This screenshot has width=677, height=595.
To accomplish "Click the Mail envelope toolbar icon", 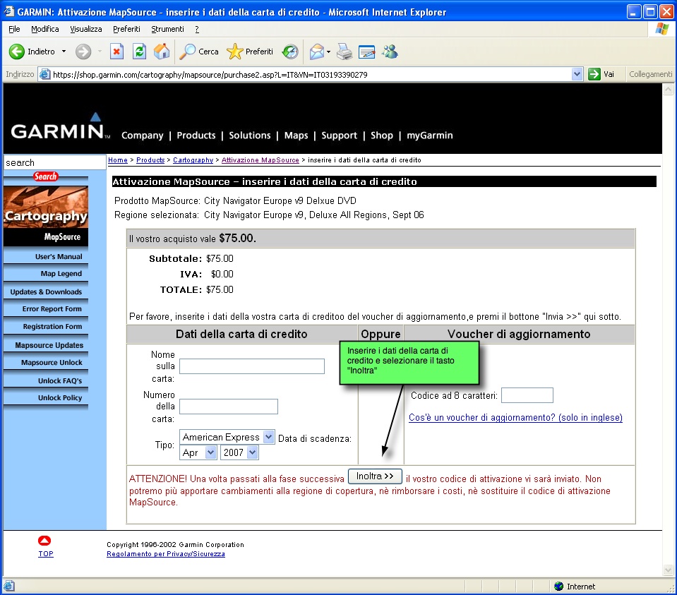I will click(317, 52).
